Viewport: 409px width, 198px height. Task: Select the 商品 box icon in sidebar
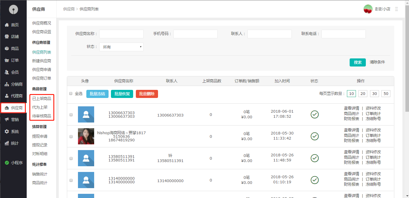point(7,49)
